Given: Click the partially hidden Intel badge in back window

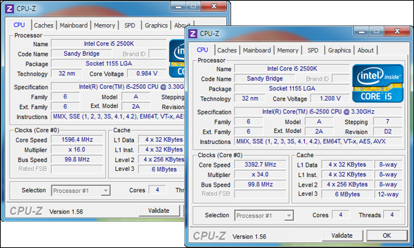Looking at the screenshot, I should point(177,59).
